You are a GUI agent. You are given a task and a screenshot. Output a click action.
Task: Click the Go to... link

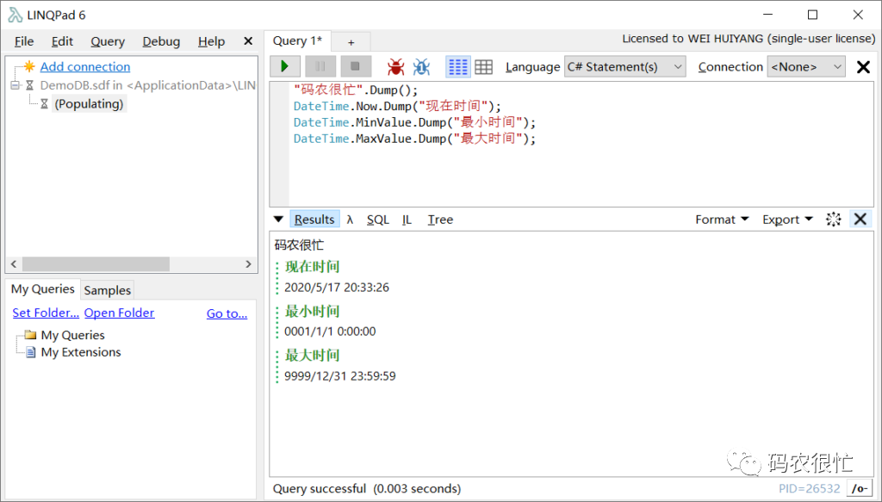tap(227, 313)
